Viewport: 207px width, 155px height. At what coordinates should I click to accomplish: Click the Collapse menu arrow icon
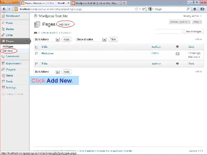pyautogui.click(x=3, y=94)
